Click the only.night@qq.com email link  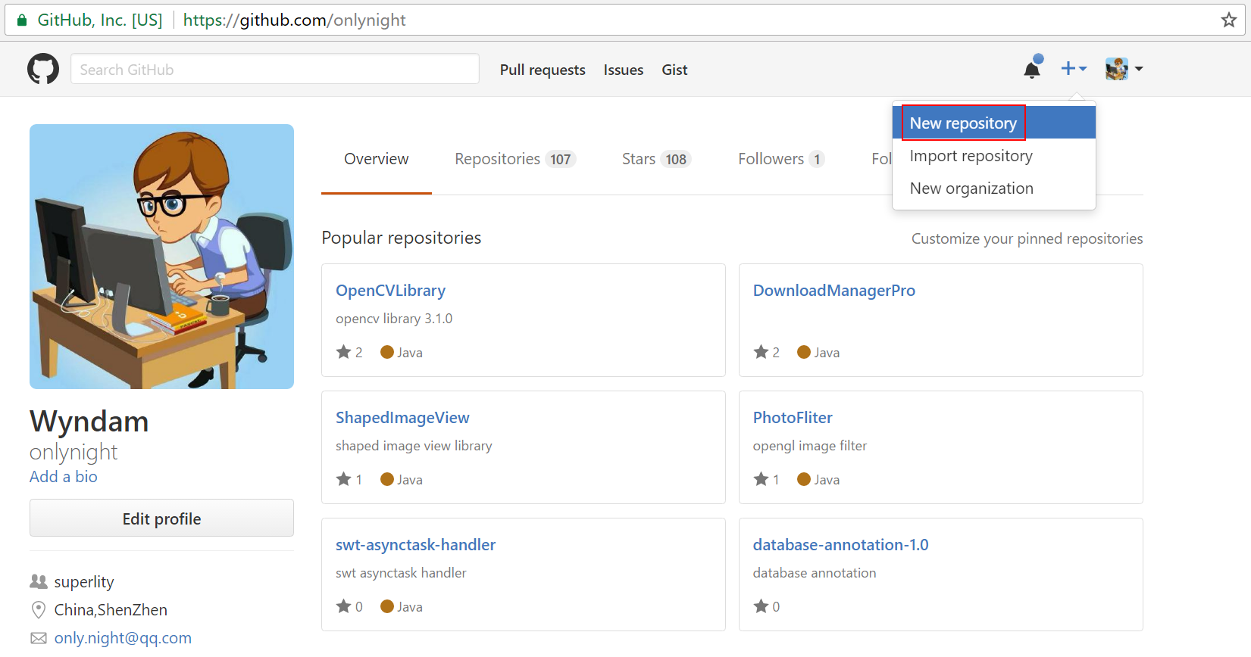[x=123, y=638]
